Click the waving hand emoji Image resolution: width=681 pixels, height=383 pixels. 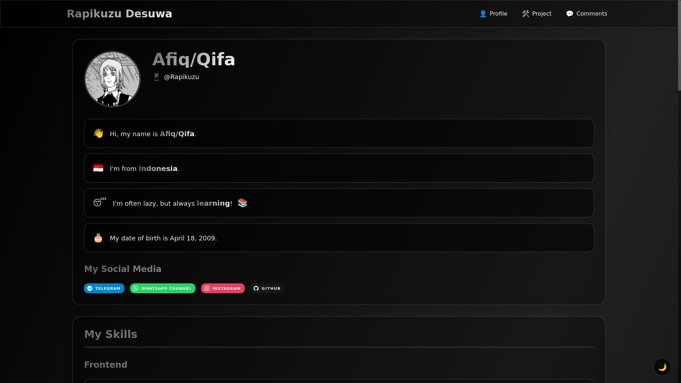pyautogui.click(x=98, y=133)
